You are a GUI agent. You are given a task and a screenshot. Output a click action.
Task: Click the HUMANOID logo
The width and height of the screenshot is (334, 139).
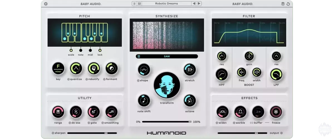click(167, 133)
